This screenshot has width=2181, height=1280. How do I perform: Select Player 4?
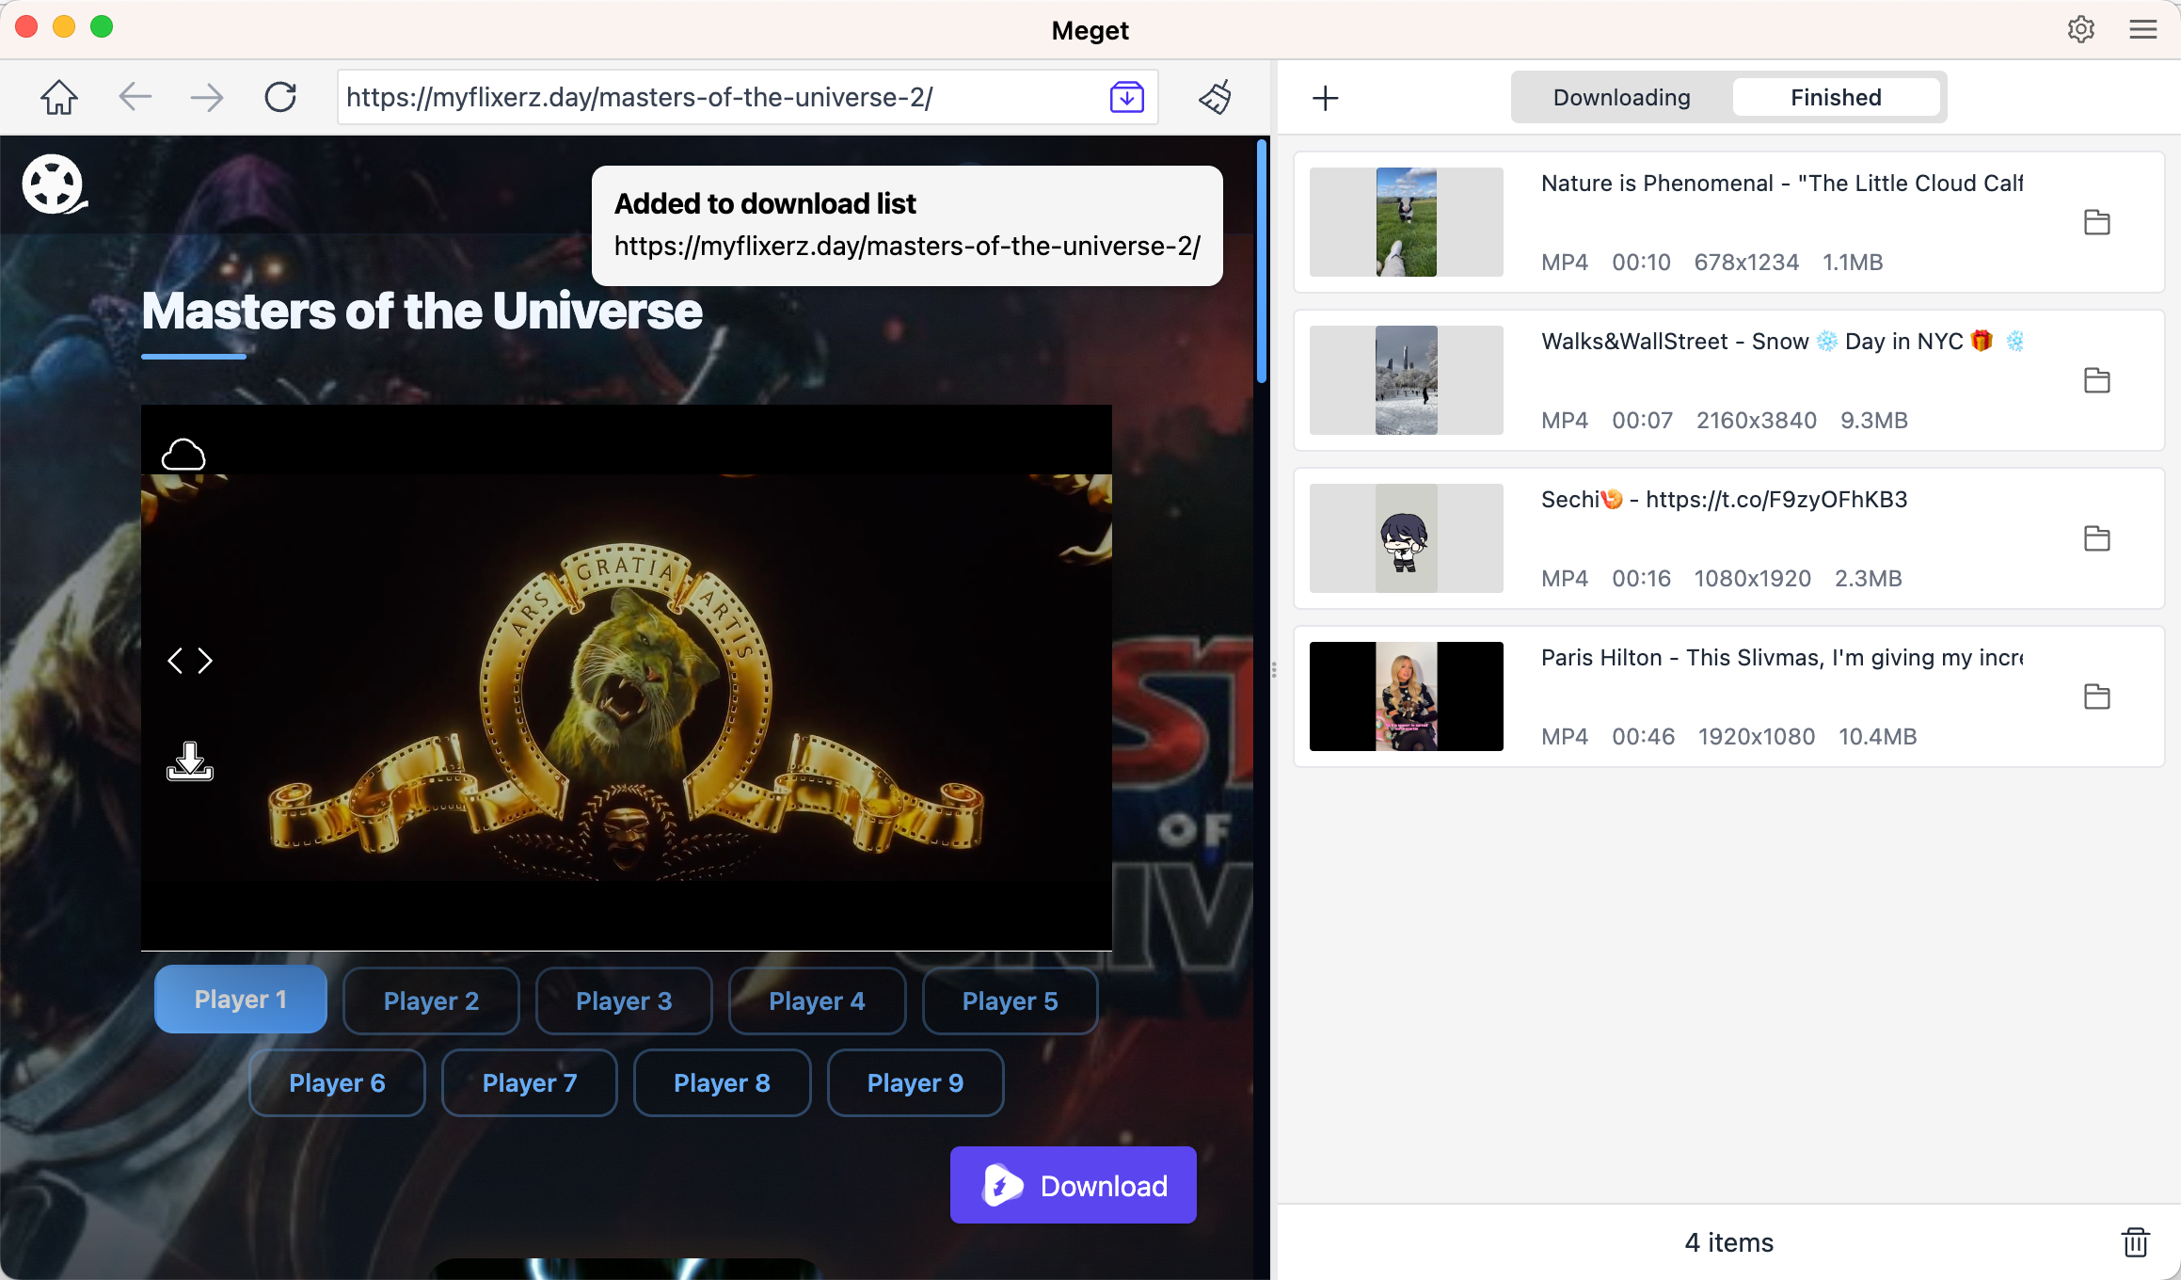pos(817,1000)
